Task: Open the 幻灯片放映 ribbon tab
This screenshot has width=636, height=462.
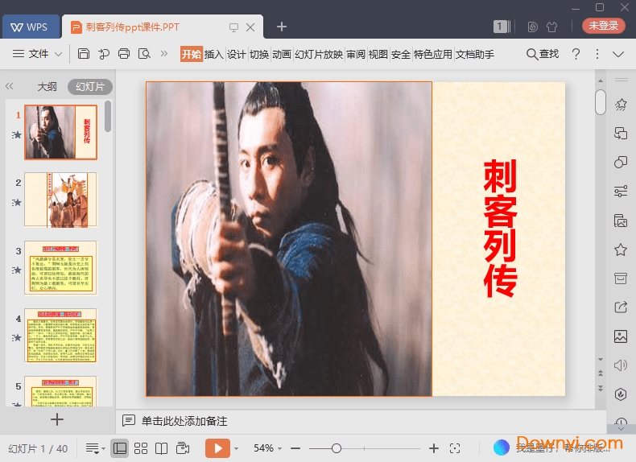Action: pos(319,54)
